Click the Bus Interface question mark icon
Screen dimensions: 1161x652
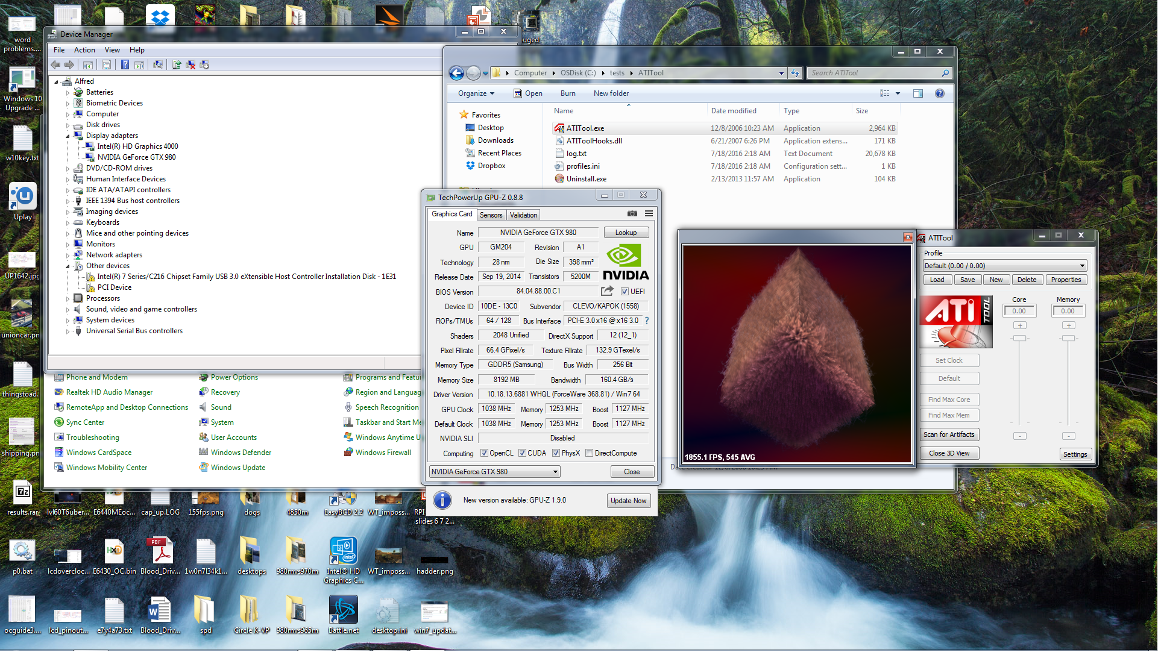click(649, 321)
